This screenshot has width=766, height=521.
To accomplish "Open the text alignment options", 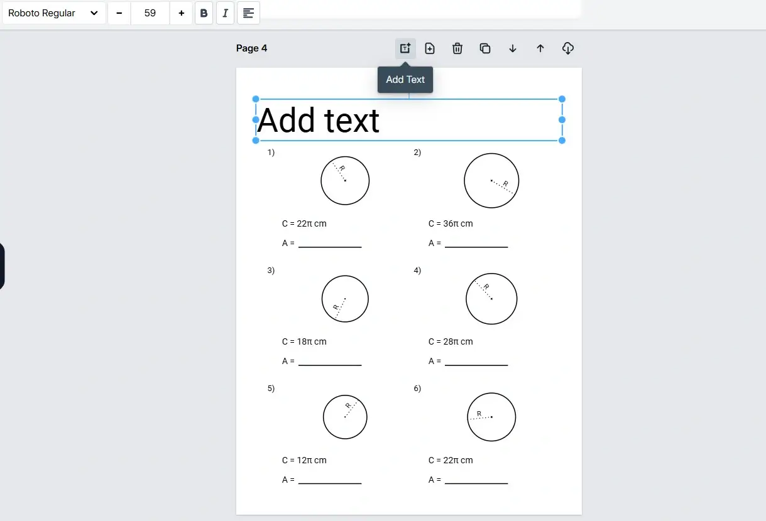I will tap(249, 13).
